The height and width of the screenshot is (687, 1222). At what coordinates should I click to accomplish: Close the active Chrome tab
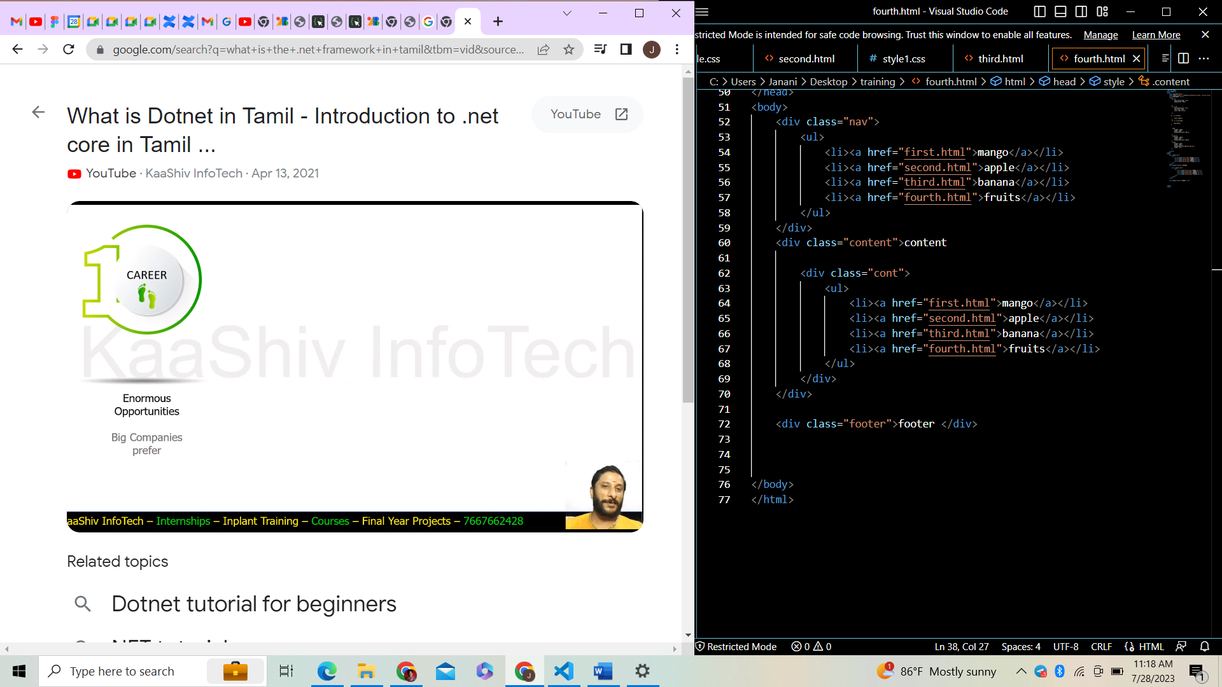point(468,22)
